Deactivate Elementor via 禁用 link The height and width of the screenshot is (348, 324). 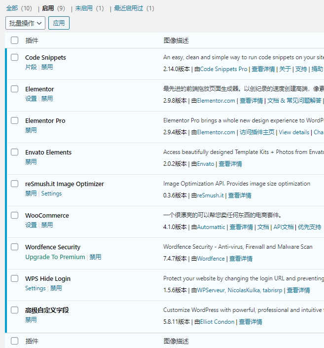click(x=47, y=99)
